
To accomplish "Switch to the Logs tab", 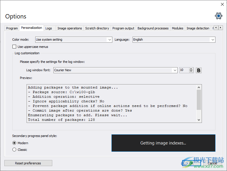I will click(49, 28).
